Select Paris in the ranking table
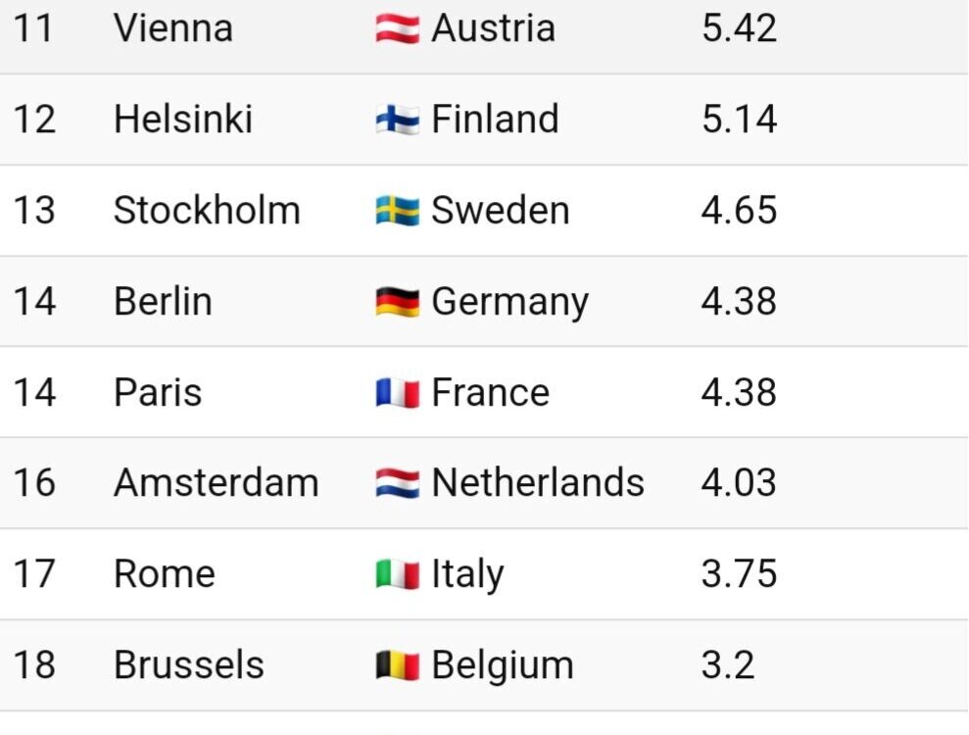Image resolution: width=969 pixels, height=735 pixels. 158,392
